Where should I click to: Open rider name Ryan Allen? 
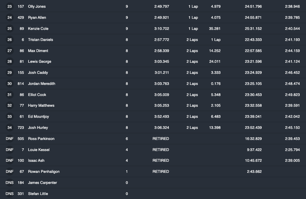click(37, 17)
